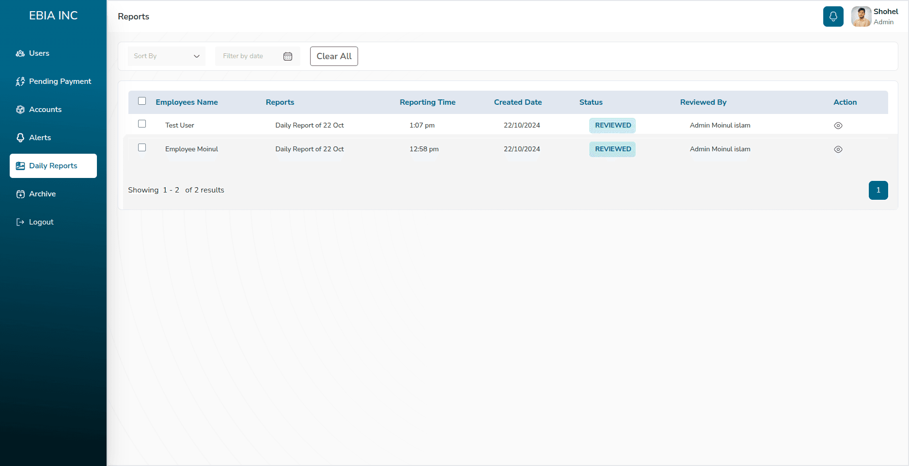The width and height of the screenshot is (909, 466).
Task: Select the Daily Reports menu item
Action: point(53,166)
